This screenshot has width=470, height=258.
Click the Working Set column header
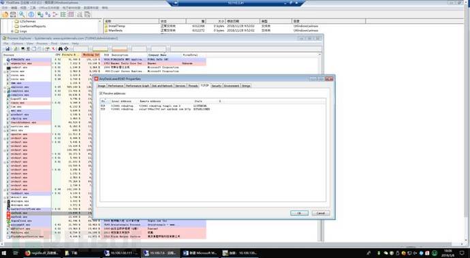(x=91, y=55)
